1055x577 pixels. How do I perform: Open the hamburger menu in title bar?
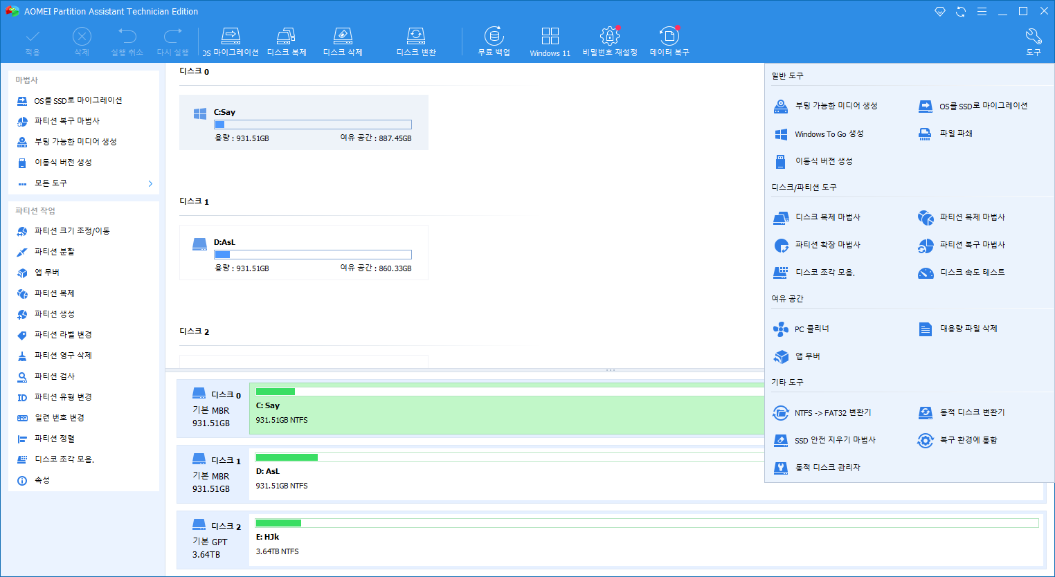tap(982, 11)
